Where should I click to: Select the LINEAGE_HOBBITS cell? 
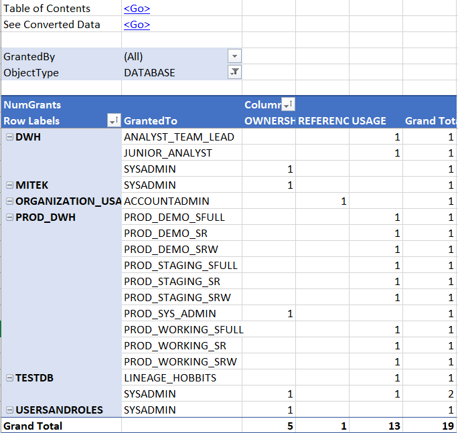pos(169,378)
